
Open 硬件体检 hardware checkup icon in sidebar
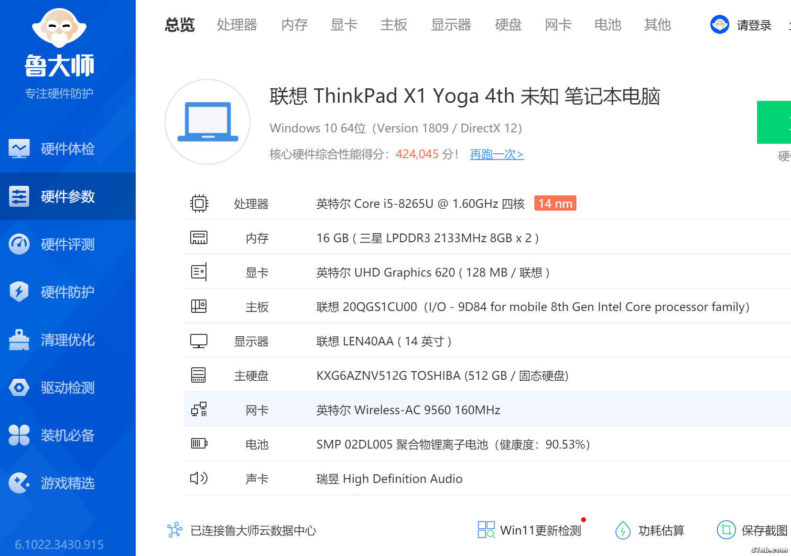point(19,149)
